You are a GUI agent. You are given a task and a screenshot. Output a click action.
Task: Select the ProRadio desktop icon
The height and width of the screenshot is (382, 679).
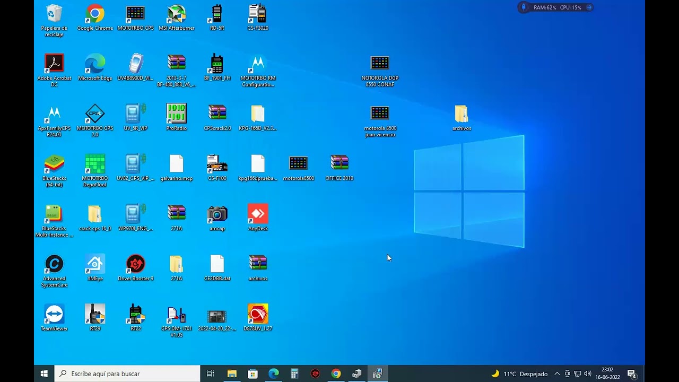tap(177, 117)
